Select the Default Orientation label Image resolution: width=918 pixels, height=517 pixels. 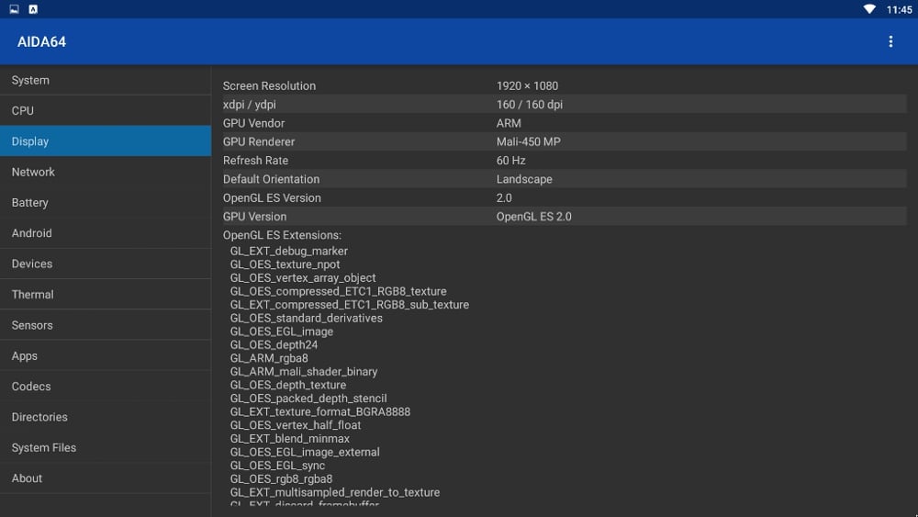[271, 179]
